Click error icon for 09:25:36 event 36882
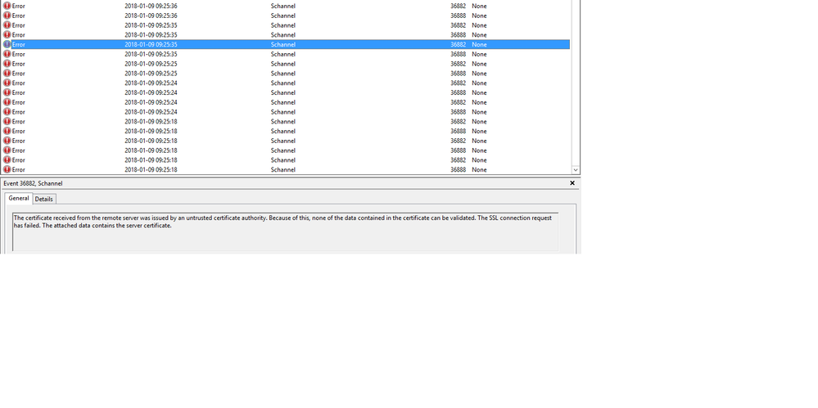Screen dimensions: 818x408 (7, 6)
